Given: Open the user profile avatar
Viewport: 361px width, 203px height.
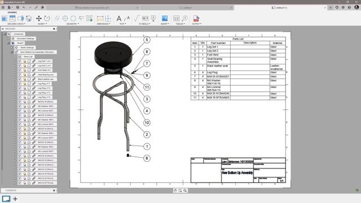Looking at the screenshot, I should tap(356, 7).
